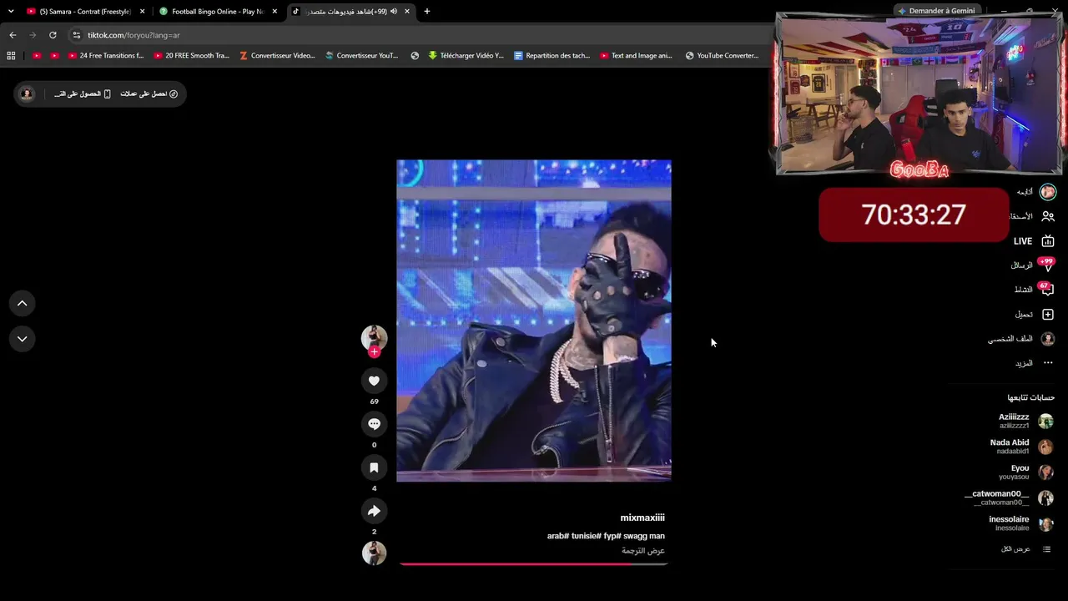Pause the playing TikTok video
The height and width of the screenshot is (601, 1068).
(534, 321)
